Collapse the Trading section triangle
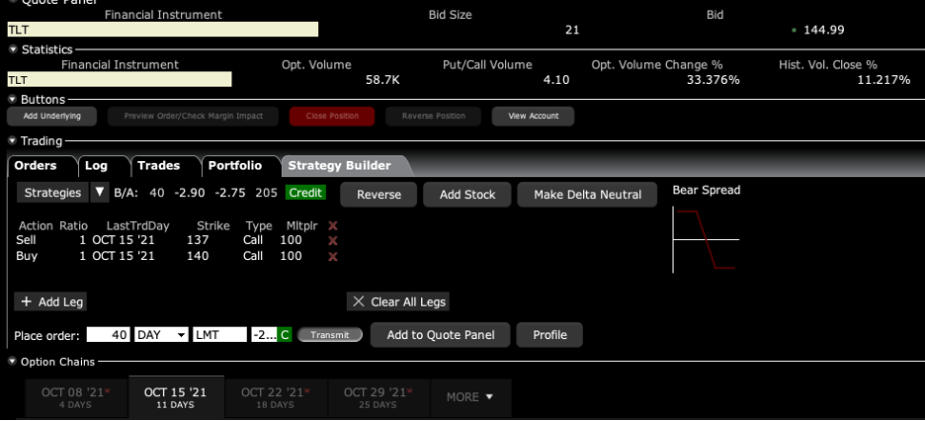 [x=13, y=141]
